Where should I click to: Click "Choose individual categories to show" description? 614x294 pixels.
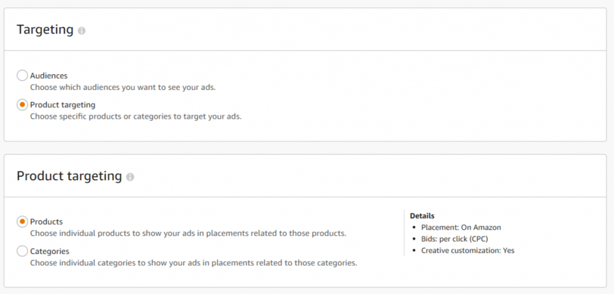pyautogui.click(x=194, y=262)
